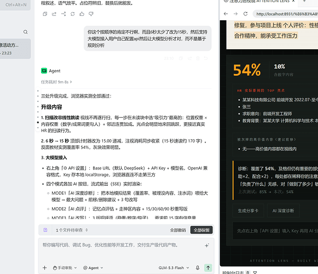Screen dimensions: 318x274
Task: Click list item 张三 in preview
Action: point(246,107)
